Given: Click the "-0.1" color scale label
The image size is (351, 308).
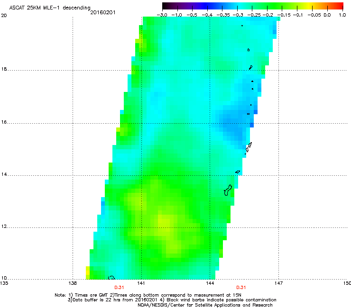Looking at the screenshot, I should pyautogui.click(x=298, y=15).
